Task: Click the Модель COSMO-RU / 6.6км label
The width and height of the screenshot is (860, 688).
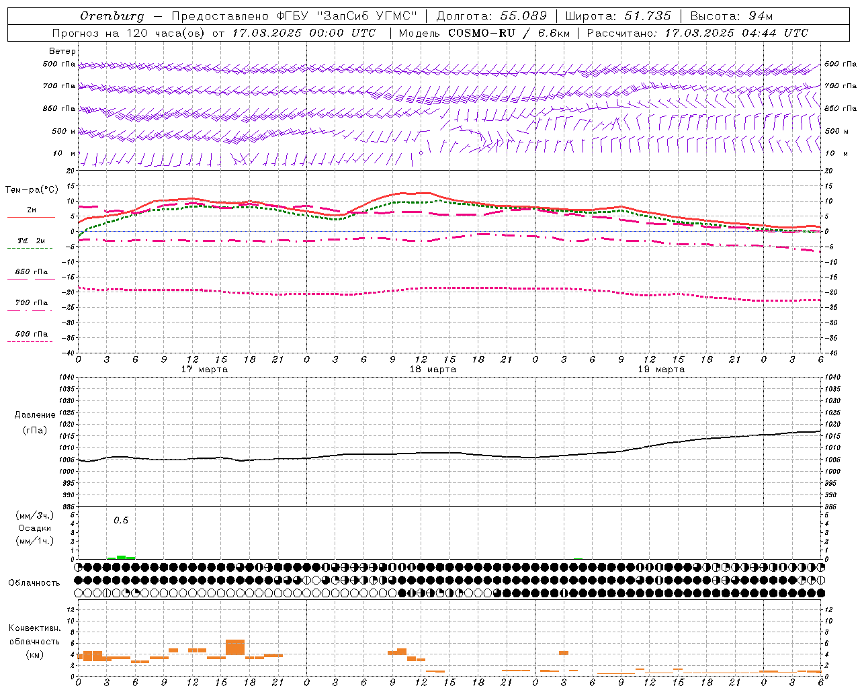Action: tap(485, 33)
